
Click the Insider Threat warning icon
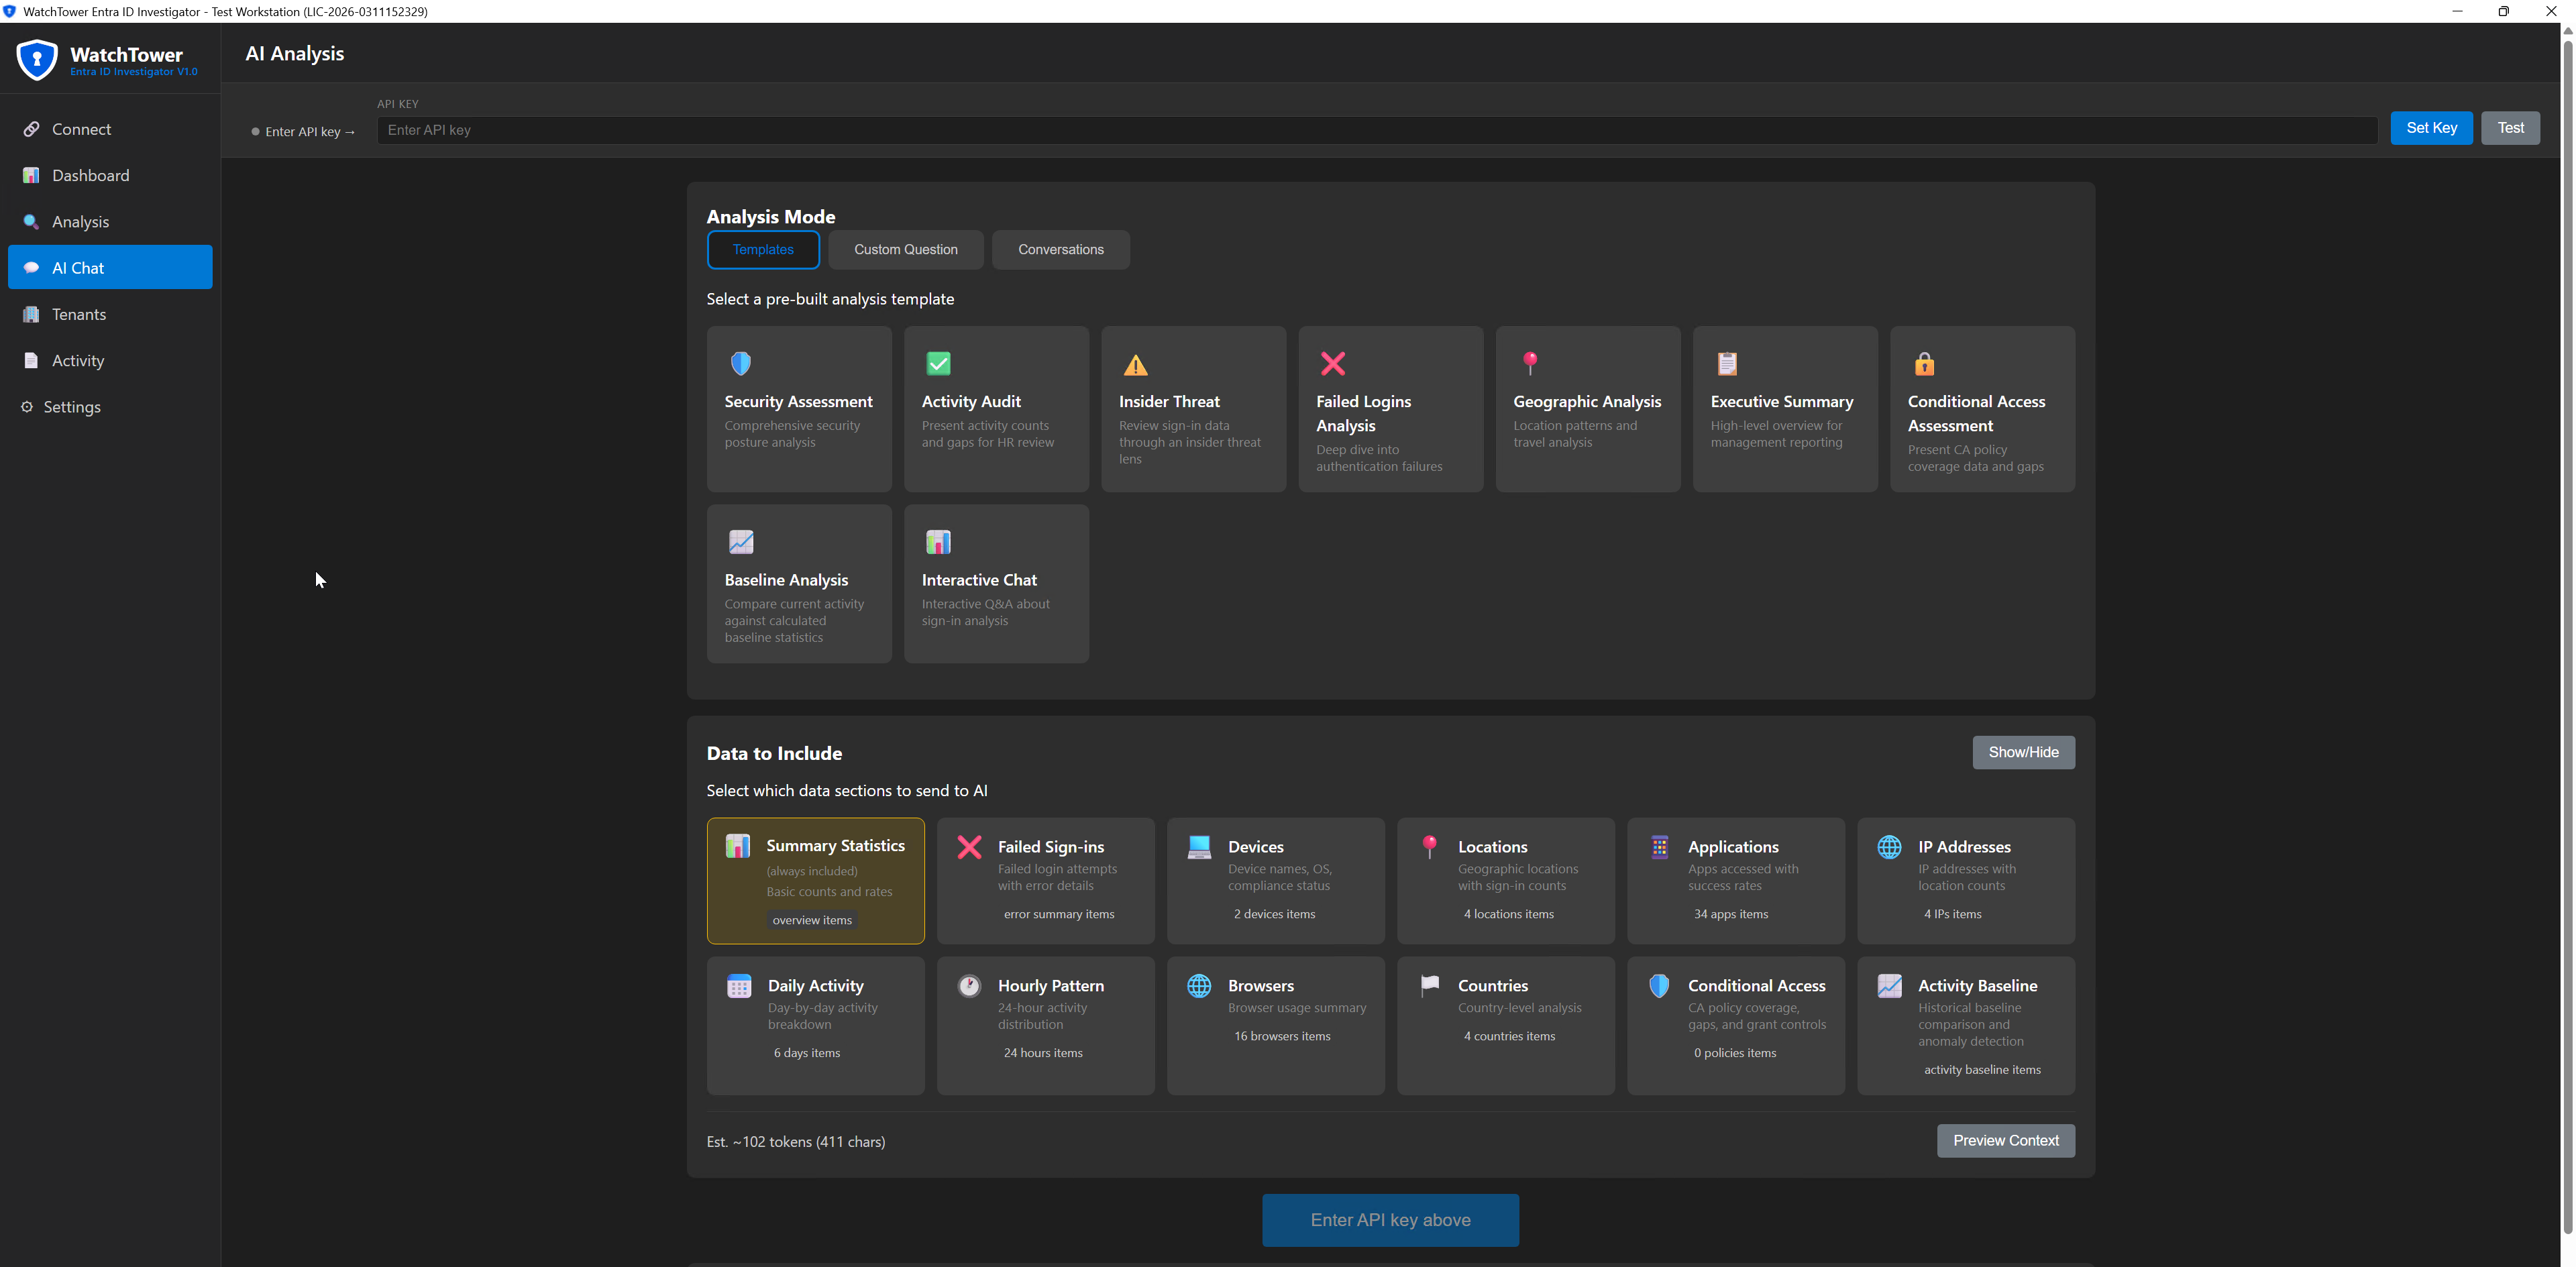click(x=1136, y=364)
